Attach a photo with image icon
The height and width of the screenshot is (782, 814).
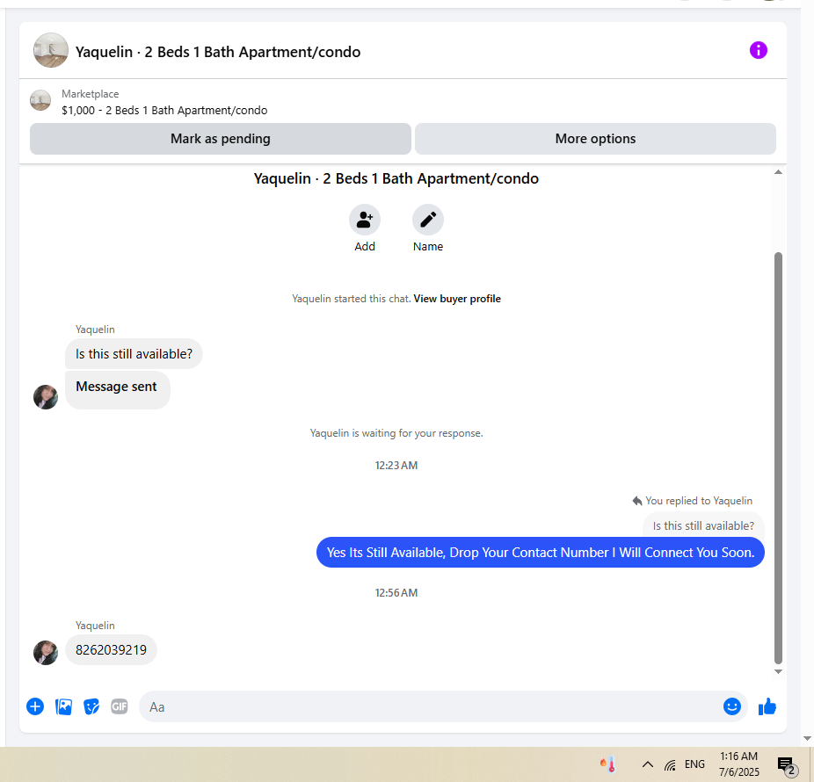tap(63, 706)
